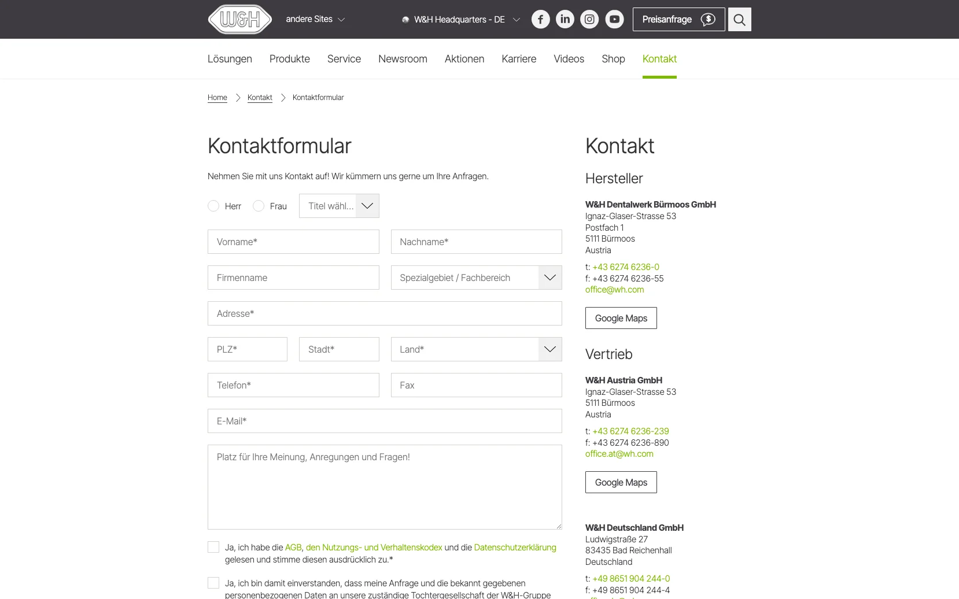Focus the Adresse field
This screenshot has width=959, height=599.
tap(385, 313)
